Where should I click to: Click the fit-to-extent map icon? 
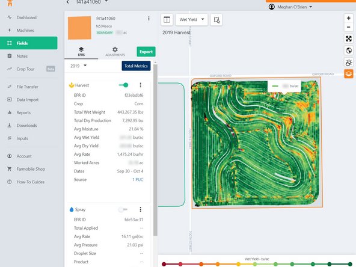coord(349,38)
